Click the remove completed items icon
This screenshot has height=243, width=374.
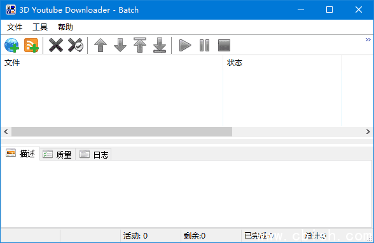point(76,45)
